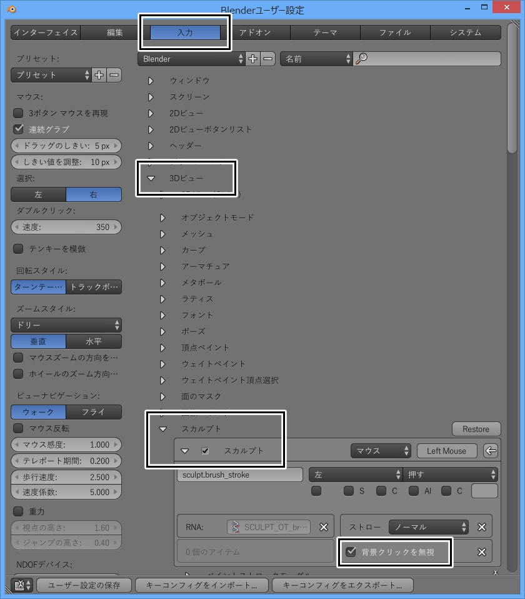The height and width of the screenshot is (599, 525).
Task: Expand the スクリーン keymap section
Action: pyautogui.click(x=151, y=97)
